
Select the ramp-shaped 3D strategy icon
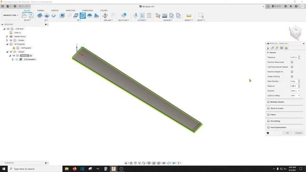pyautogui.click(x=97, y=16)
